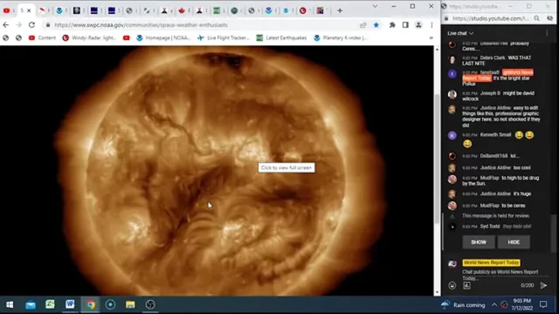559x314 pixels.
Task: Open Word from the taskbar
Action: [x=70, y=304]
